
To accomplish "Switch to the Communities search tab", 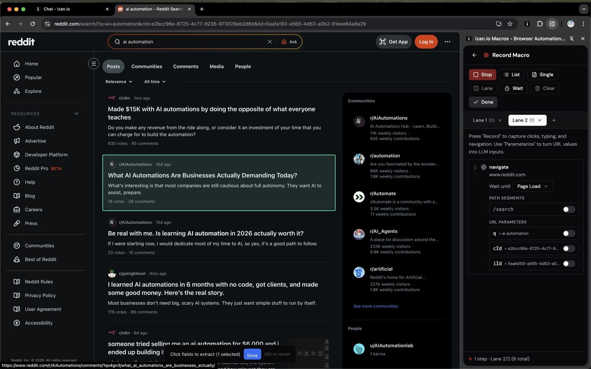I will 146,66.
